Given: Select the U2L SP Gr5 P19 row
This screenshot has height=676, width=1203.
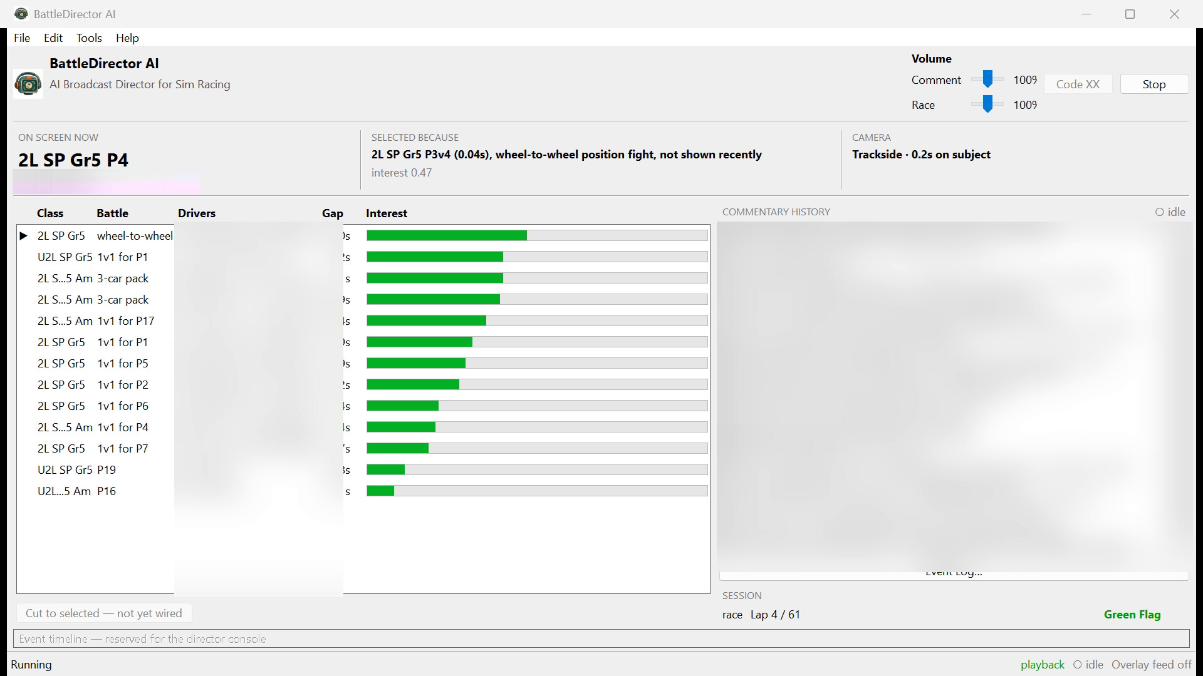Looking at the screenshot, I should click(x=363, y=470).
